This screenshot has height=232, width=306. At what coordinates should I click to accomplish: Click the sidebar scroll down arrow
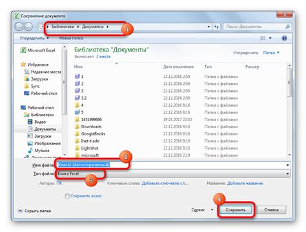coord(65,155)
